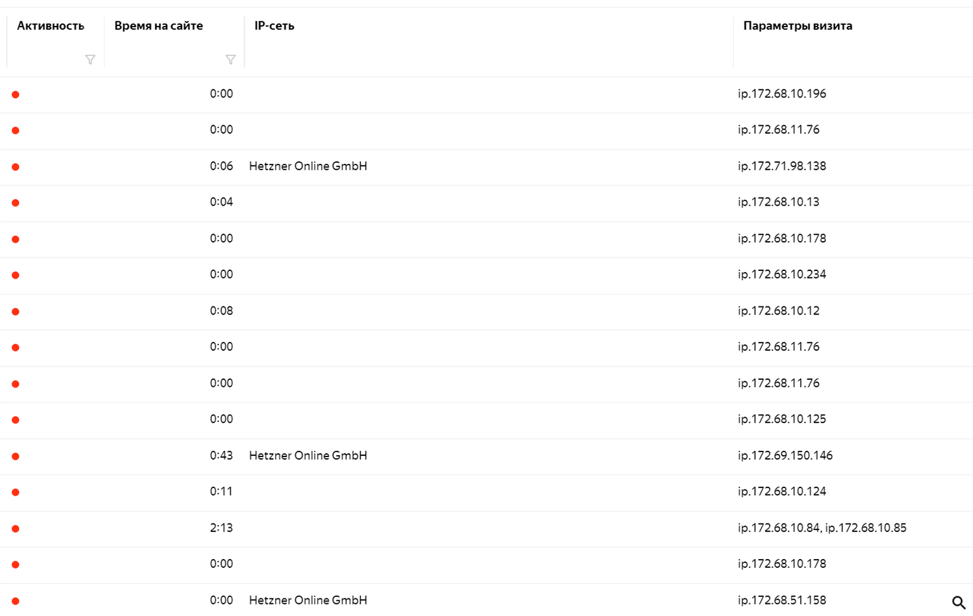
Task: Open filter for Время на сайте column
Action: (x=231, y=60)
